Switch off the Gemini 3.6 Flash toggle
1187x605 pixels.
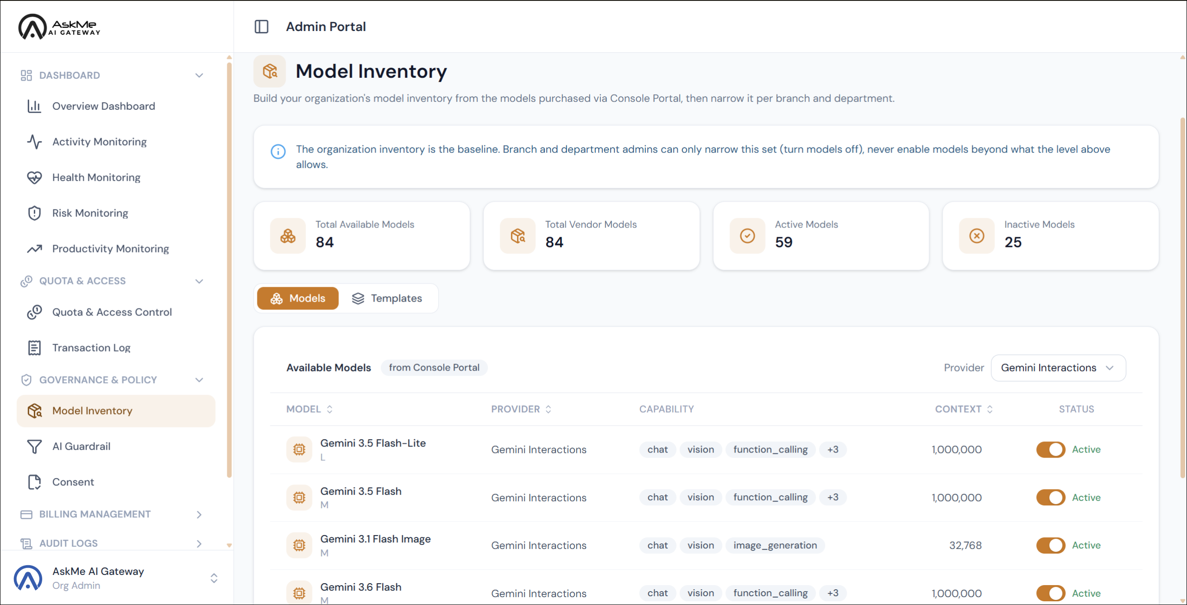(x=1051, y=593)
